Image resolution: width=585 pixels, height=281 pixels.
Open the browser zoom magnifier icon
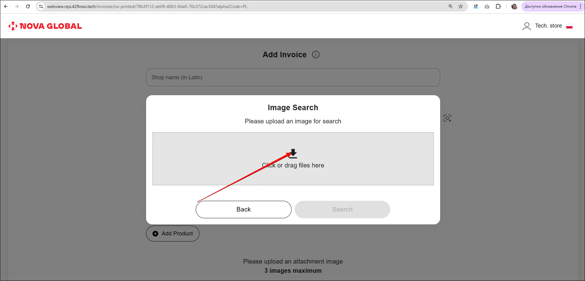pyautogui.click(x=451, y=6)
